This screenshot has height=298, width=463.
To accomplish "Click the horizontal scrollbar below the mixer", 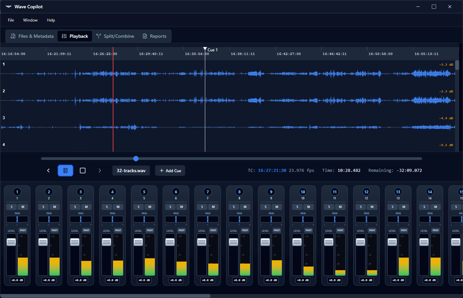I will [x=105, y=296].
